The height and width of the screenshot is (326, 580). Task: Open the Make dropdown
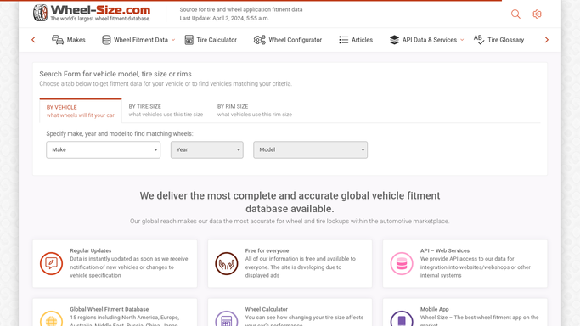point(104,149)
